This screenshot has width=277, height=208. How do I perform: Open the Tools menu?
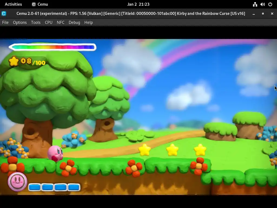[x=36, y=22]
